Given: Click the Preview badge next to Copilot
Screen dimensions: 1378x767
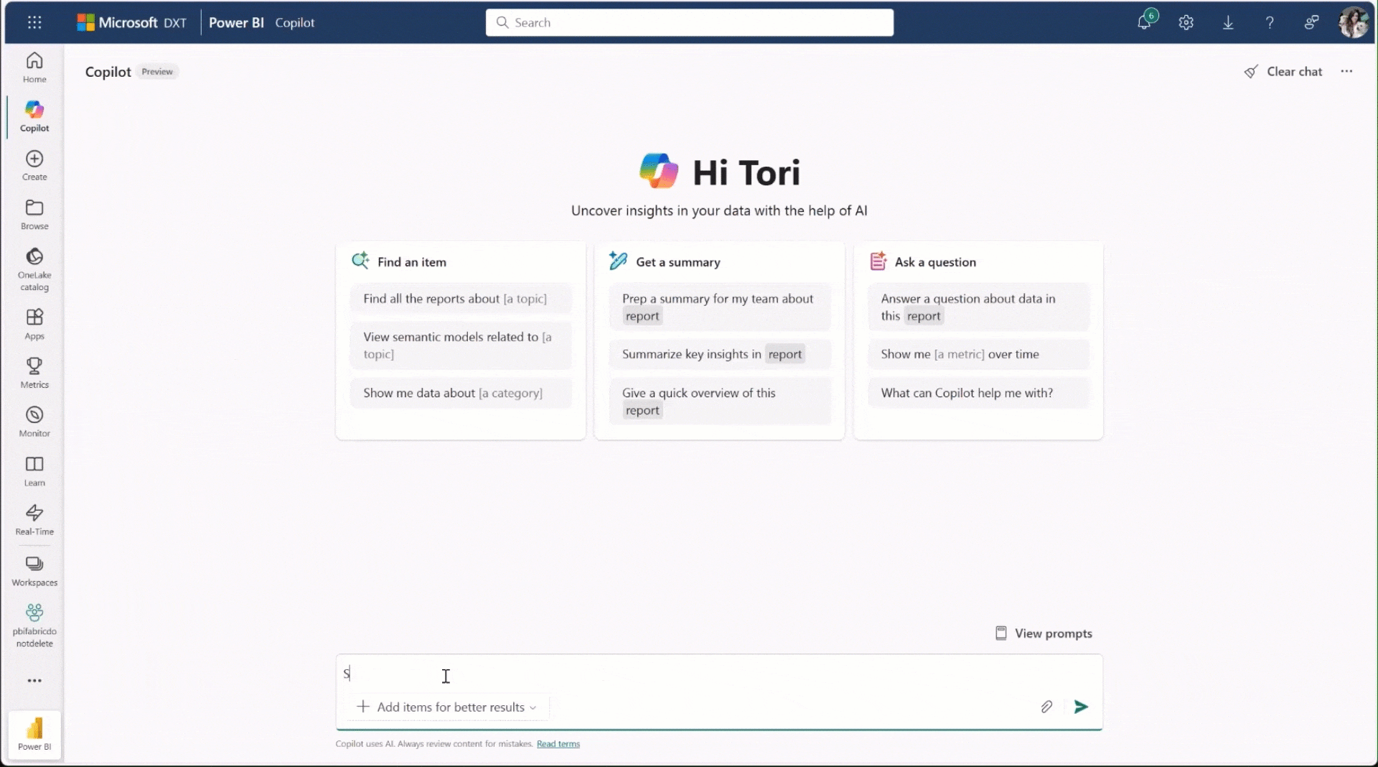Looking at the screenshot, I should [x=157, y=72].
